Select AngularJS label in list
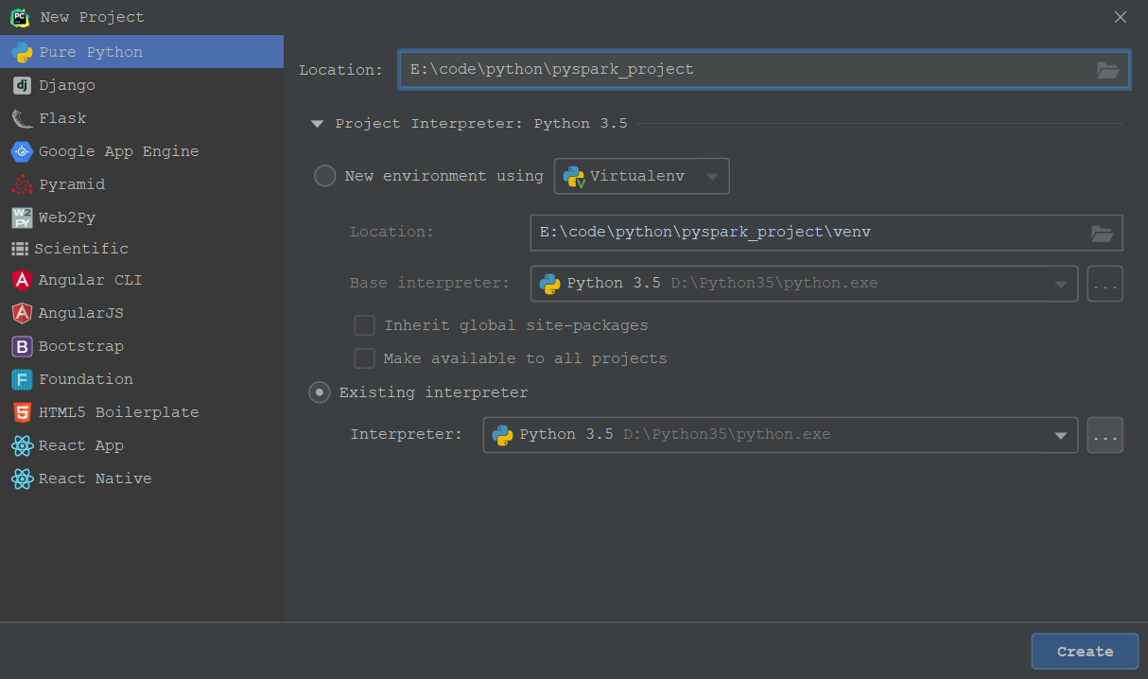This screenshot has width=1148, height=679. [81, 313]
